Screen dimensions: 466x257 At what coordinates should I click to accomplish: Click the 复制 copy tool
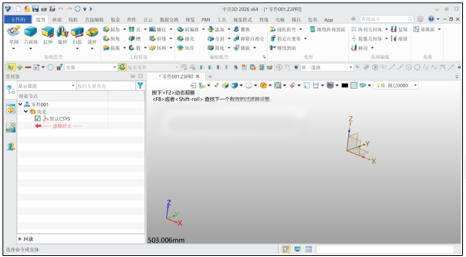pos(399,29)
